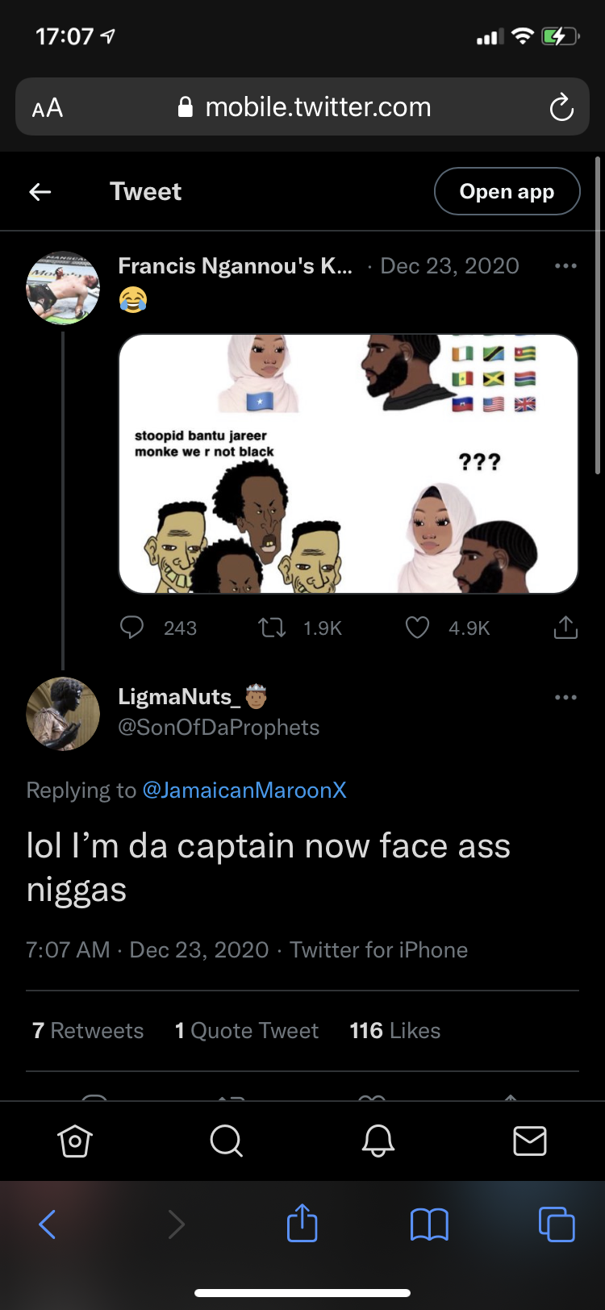Tap the share icon under the meme image
The width and height of the screenshot is (605, 1310).
pyautogui.click(x=565, y=628)
